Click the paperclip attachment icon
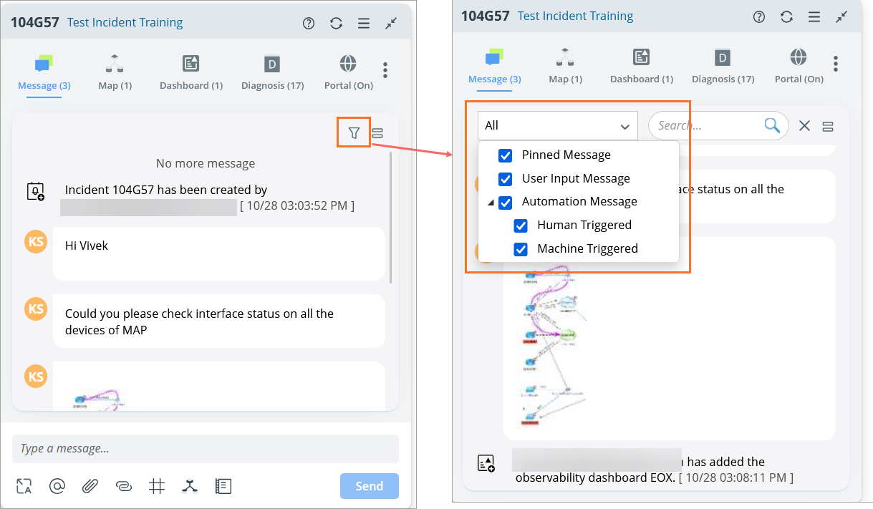The width and height of the screenshot is (873, 509). tap(90, 486)
